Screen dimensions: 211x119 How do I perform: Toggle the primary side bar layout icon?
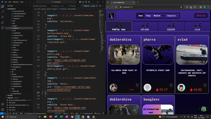tap(80, 2)
